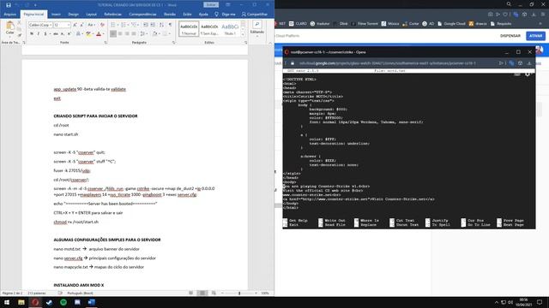Select Word web layout view icon
The image size is (549, 308).
click(214, 293)
